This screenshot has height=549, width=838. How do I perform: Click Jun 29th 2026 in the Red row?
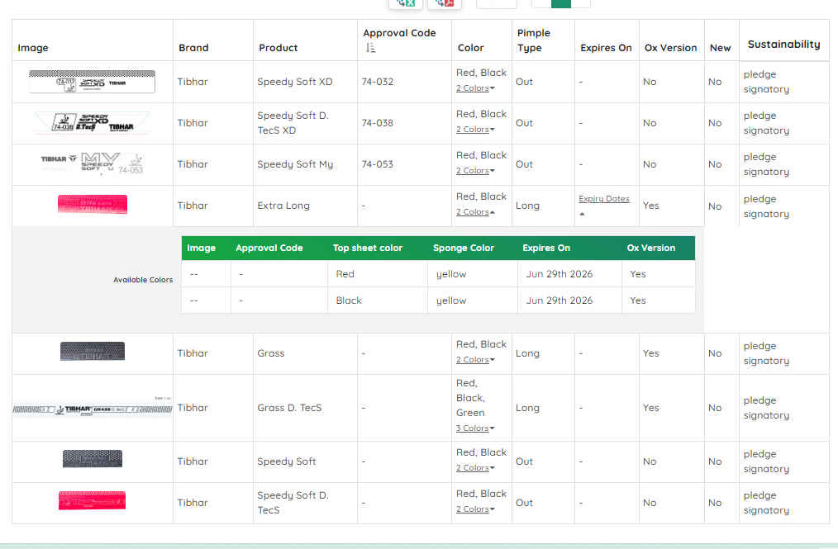[559, 274]
